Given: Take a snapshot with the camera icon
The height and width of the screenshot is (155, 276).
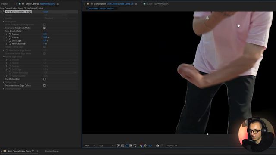Looking at the screenshot, I should pos(157,146).
